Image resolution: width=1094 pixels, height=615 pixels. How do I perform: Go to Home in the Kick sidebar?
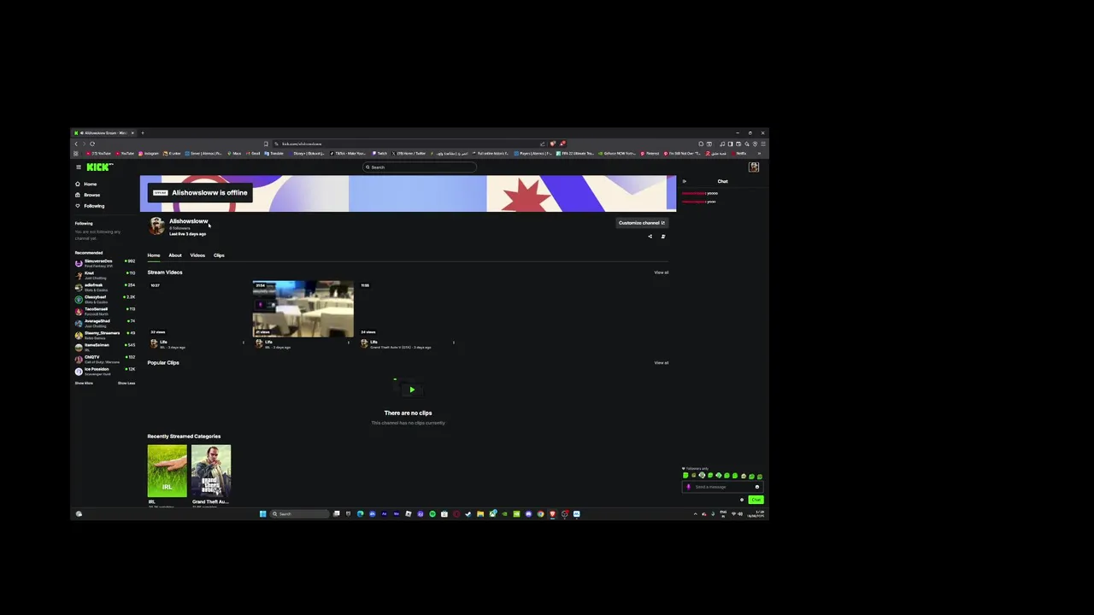pos(86,184)
